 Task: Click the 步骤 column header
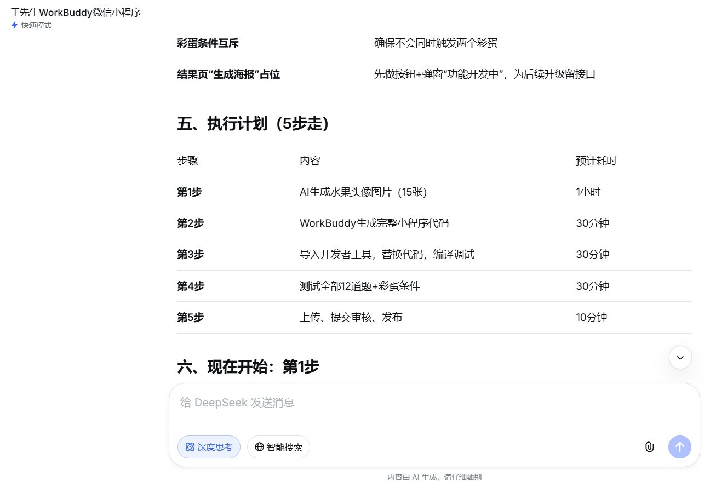tap(187, 161)
